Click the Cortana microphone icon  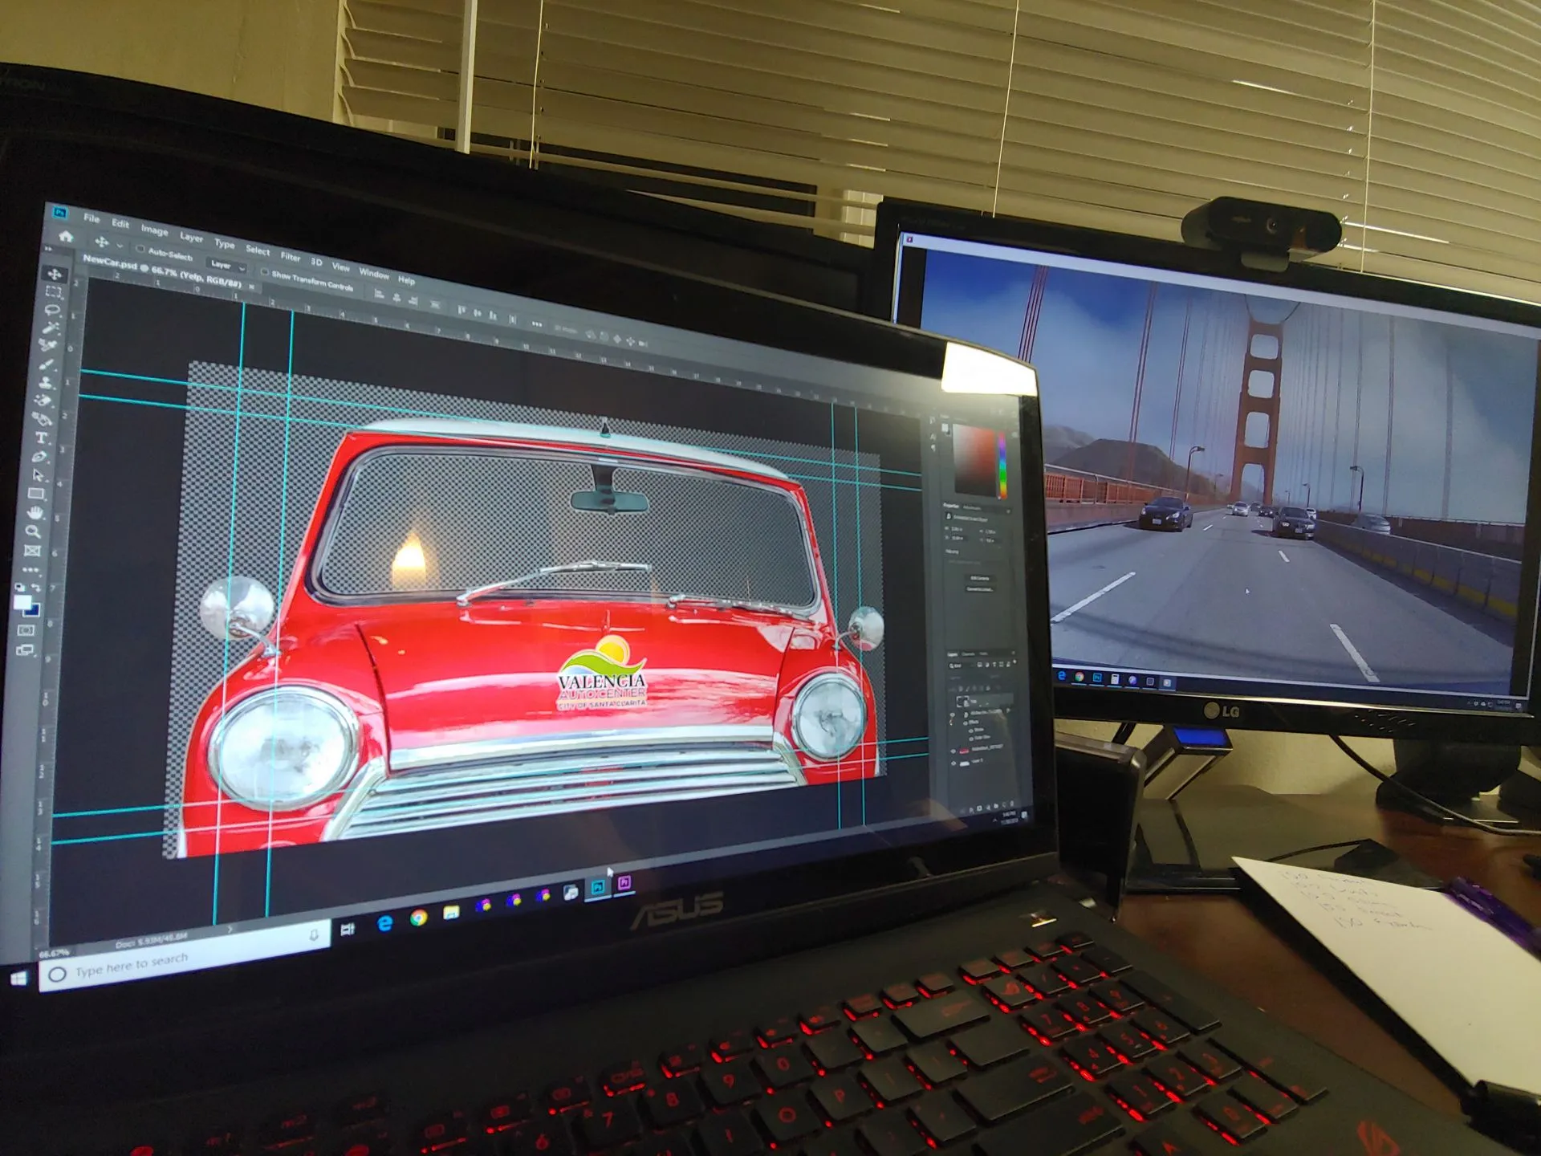click(x=314, y=934)
